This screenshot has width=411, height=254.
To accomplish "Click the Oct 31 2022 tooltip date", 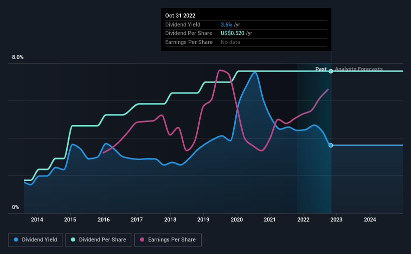I will point(180,15).
